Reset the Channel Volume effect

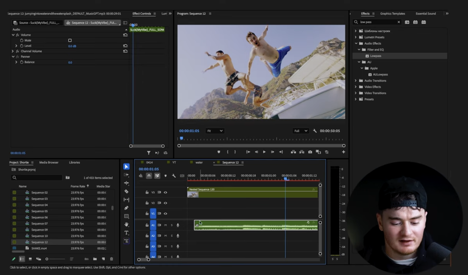pos(125,51)
